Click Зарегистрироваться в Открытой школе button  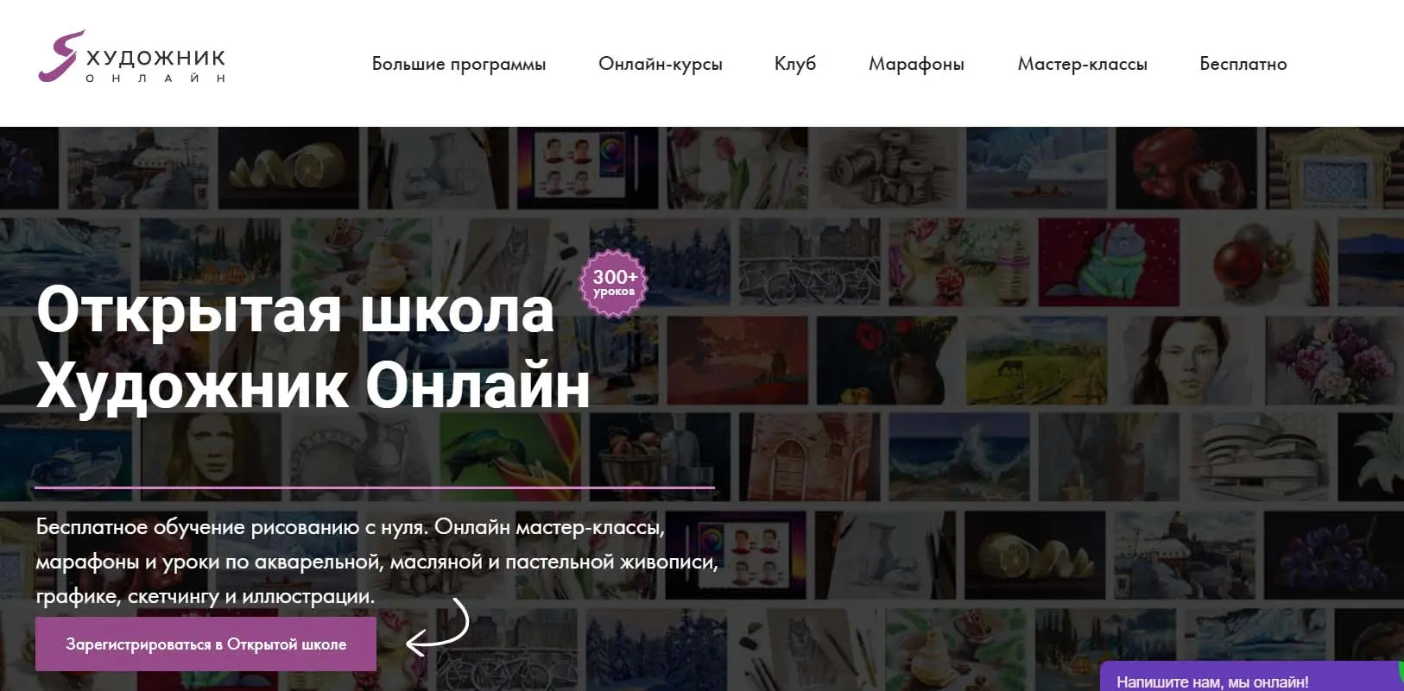[x=206, y=644]
